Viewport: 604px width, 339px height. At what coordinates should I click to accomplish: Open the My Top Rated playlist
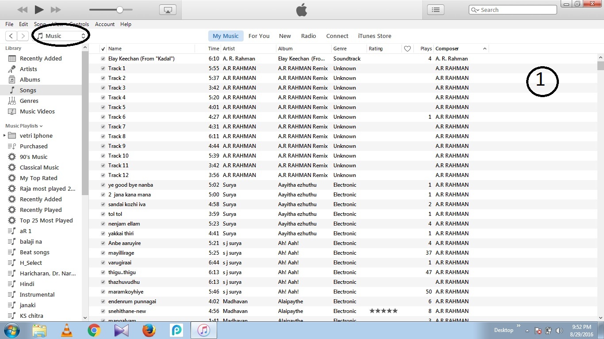[x=38, y=178]
